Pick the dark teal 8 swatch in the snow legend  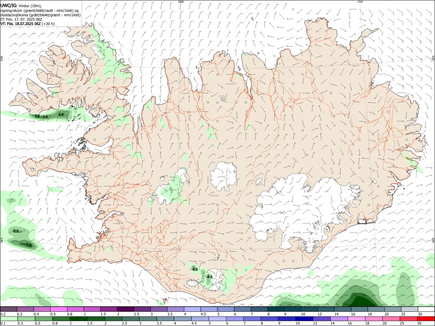[x=276, y=309]
